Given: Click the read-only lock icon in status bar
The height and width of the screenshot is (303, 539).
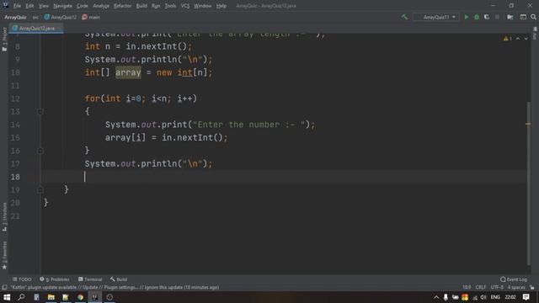Looking at the screenshot, I should pos(532,287).
